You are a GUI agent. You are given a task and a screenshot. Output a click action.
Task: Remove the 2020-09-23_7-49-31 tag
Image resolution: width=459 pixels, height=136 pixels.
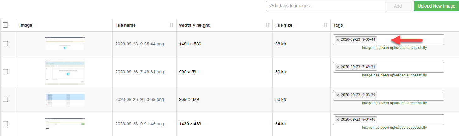(x=338, y=67)
